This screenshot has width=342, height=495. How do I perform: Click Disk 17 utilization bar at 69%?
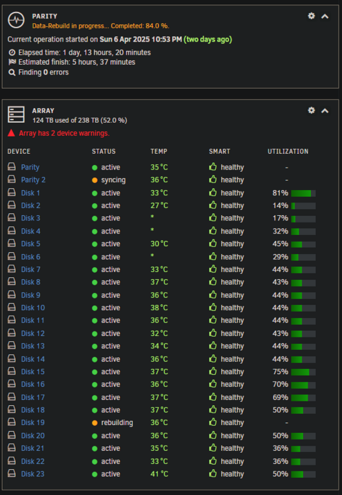coord(303,398)
